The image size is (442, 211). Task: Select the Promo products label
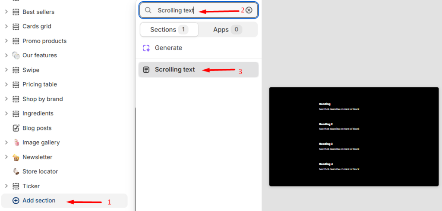click(44, 41)
